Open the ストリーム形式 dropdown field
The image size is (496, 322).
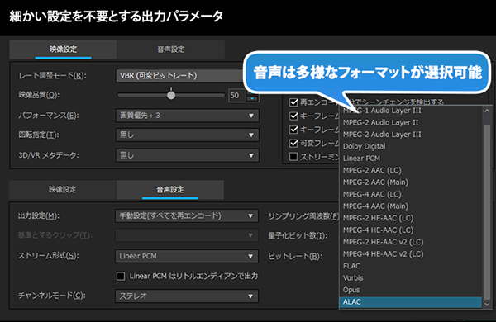point(187,256)
